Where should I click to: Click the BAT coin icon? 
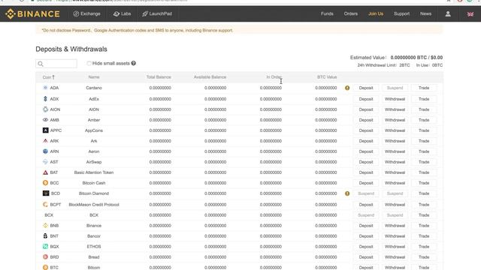(x=45, y=172)
